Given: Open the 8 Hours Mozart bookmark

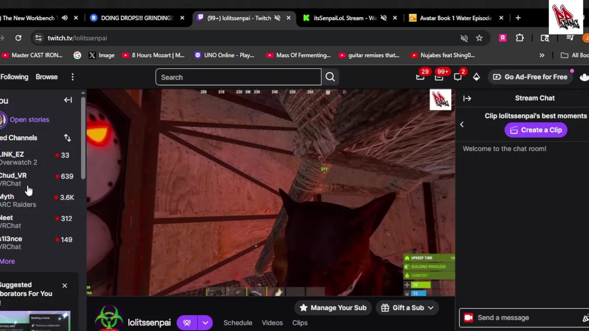Looking at the screenshot, I should [153, 55].
